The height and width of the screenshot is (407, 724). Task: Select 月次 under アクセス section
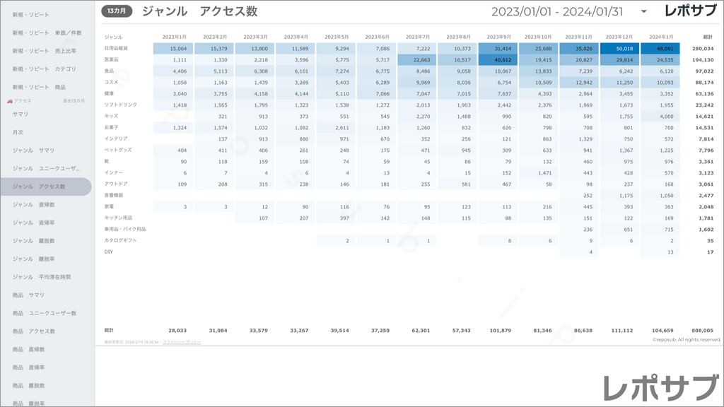(x=18, y=132)
